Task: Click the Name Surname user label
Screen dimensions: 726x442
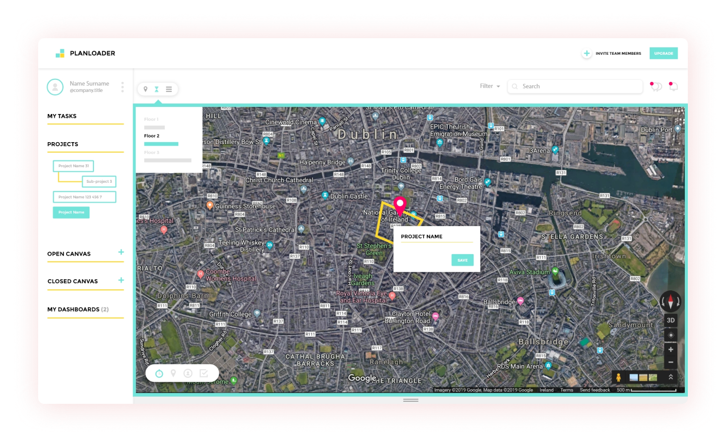Action: (x=89, y=84)
